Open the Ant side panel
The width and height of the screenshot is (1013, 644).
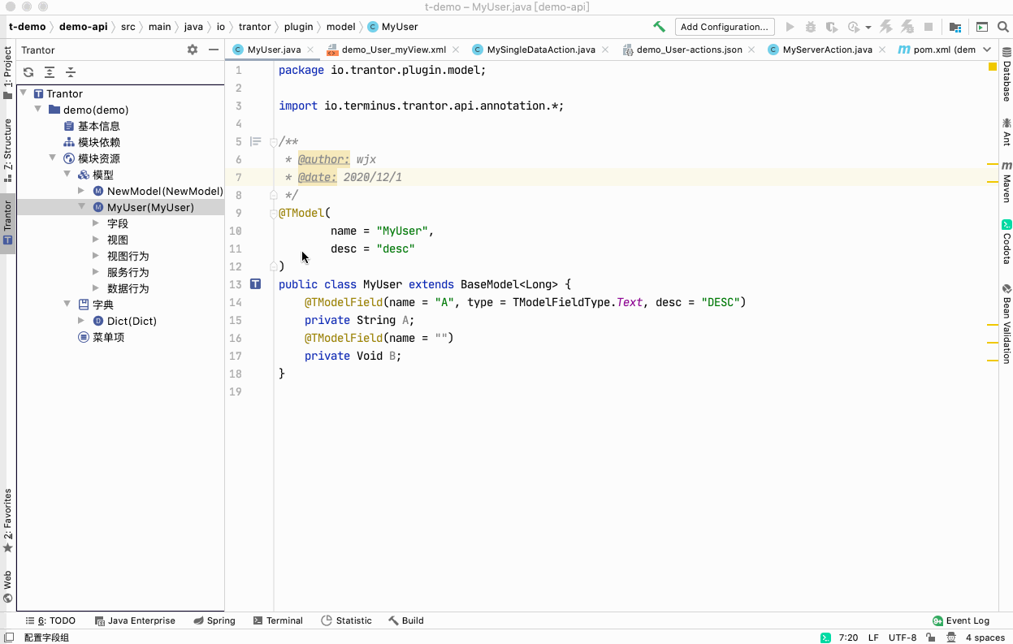click(1007, 132)
